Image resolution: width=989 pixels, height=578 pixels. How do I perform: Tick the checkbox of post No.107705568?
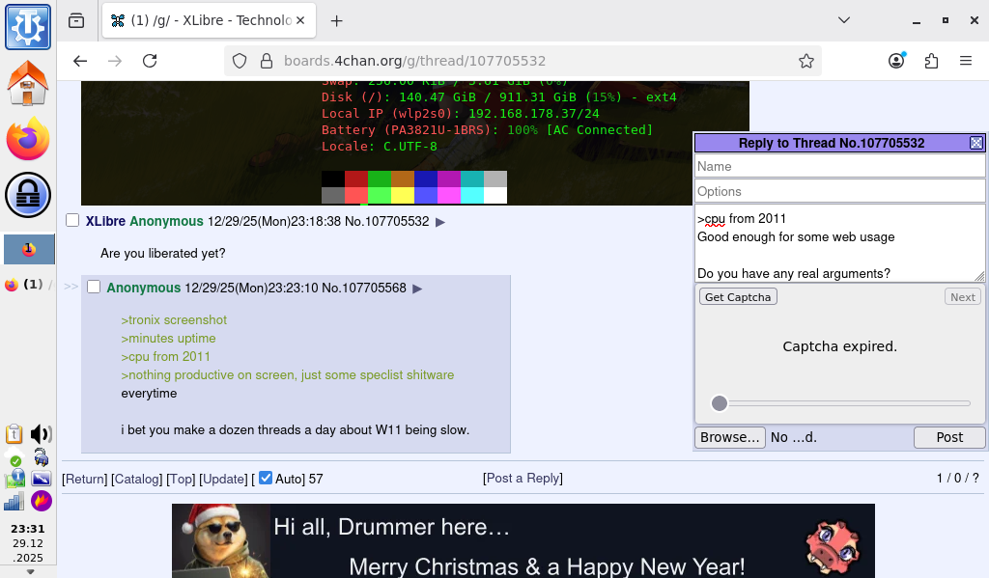pyautogui.click(x=94, y=287)
